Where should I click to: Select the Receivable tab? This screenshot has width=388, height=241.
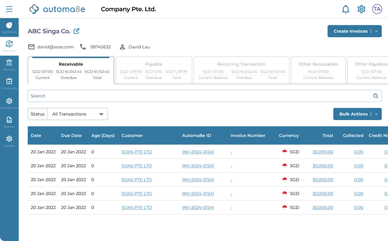(71, 71)
